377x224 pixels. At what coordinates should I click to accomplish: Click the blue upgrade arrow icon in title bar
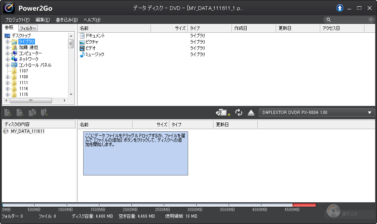pos(339,8)
